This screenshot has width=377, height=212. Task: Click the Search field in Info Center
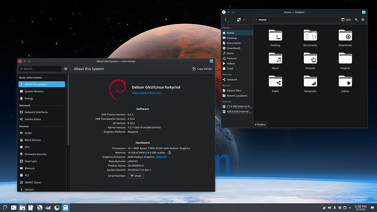click(40, 69)
